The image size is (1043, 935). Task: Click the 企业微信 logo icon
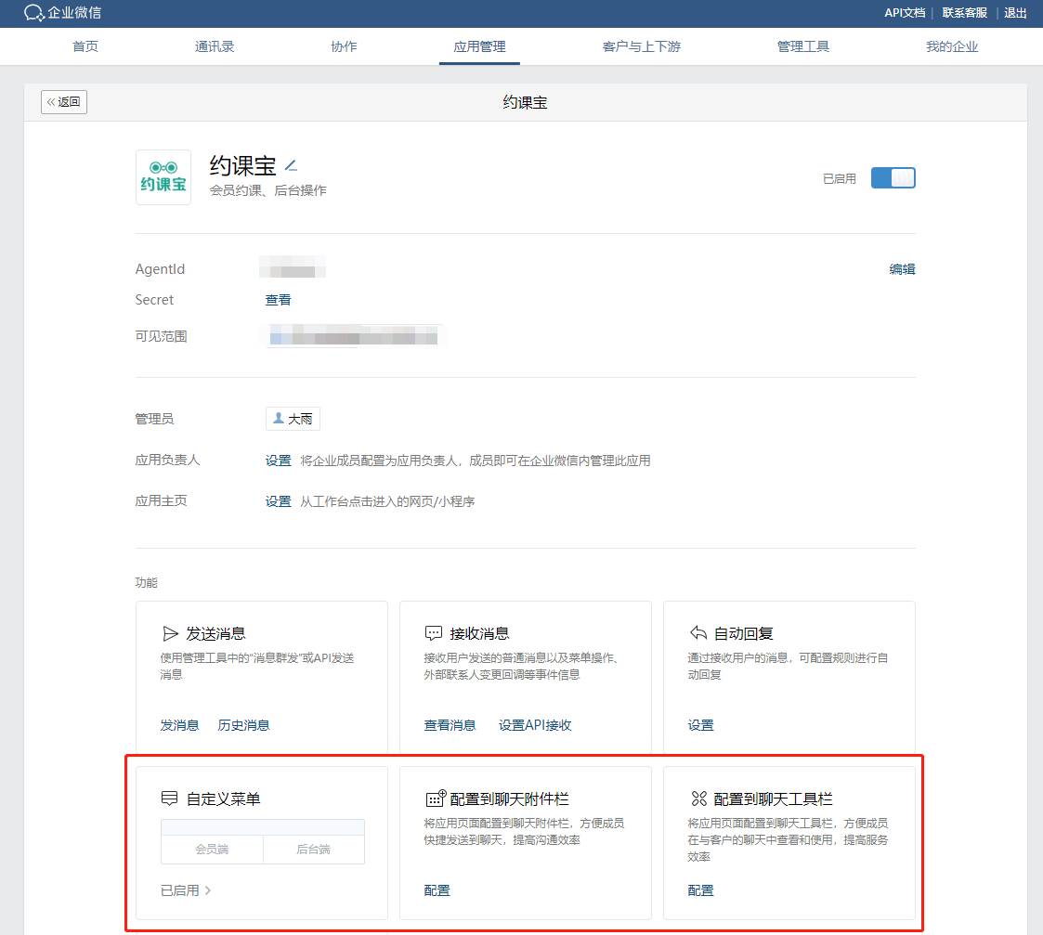[34, 13]
